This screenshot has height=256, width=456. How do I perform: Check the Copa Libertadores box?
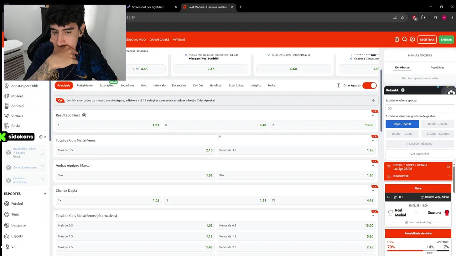(42, 167)
